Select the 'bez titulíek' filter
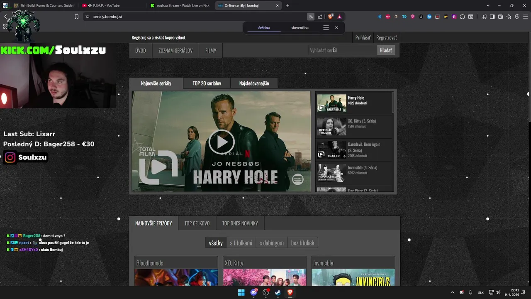The width and height of the screenshot is (531, 299). (302, 243)
